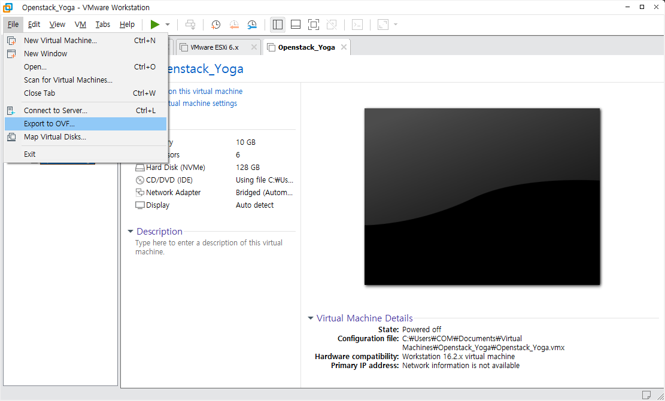
Task: Take a snapshot of this virtual machine
Action: 216,25
